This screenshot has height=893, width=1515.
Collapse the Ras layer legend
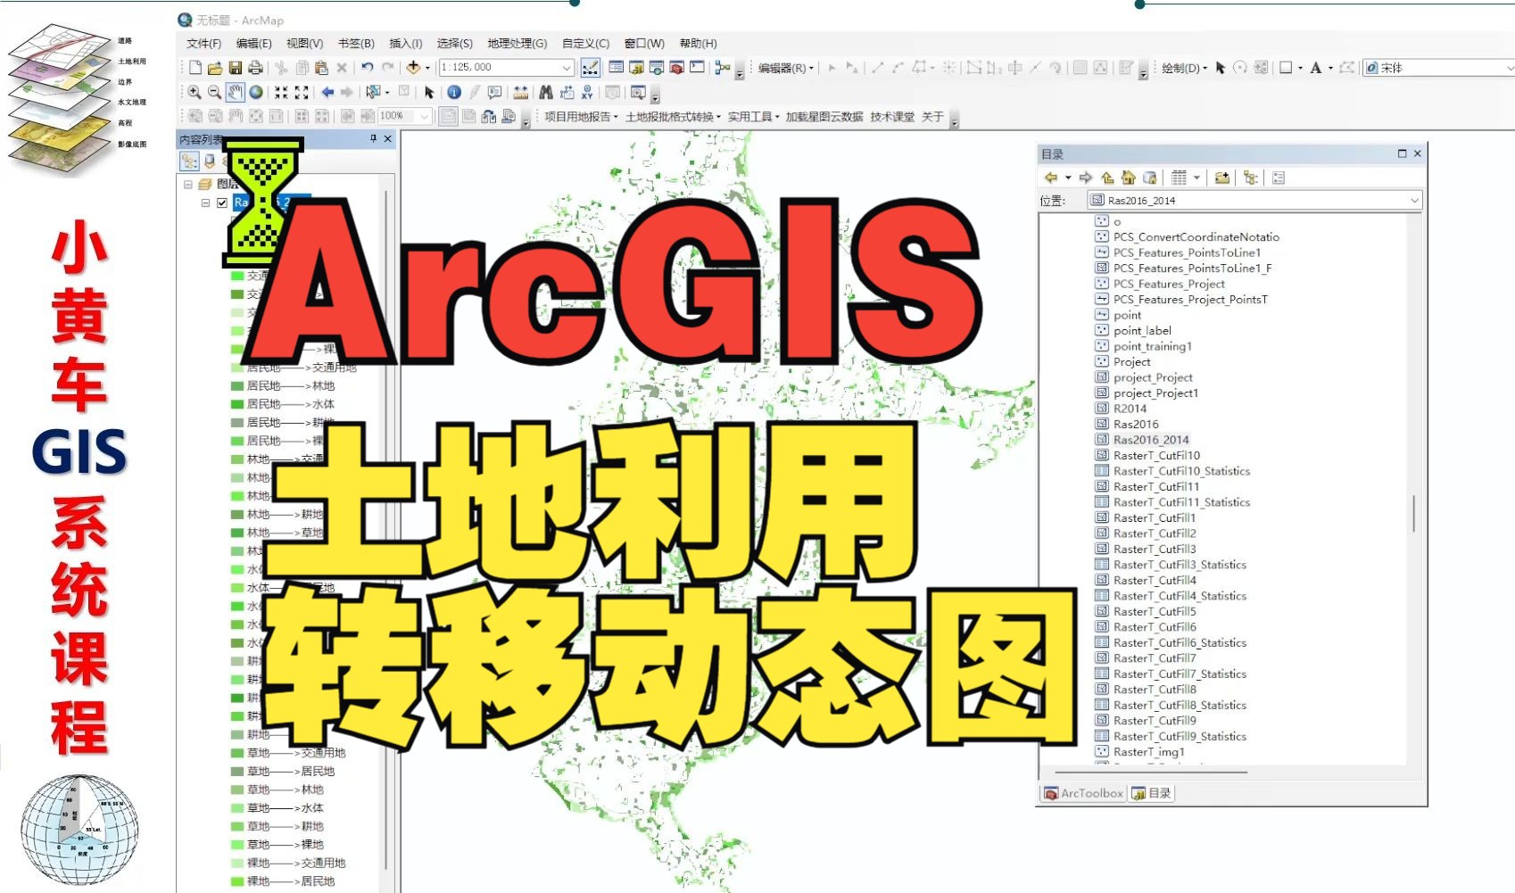205,203
